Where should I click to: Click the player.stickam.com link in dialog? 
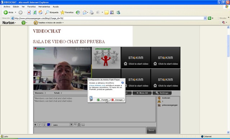pos(97,85)
